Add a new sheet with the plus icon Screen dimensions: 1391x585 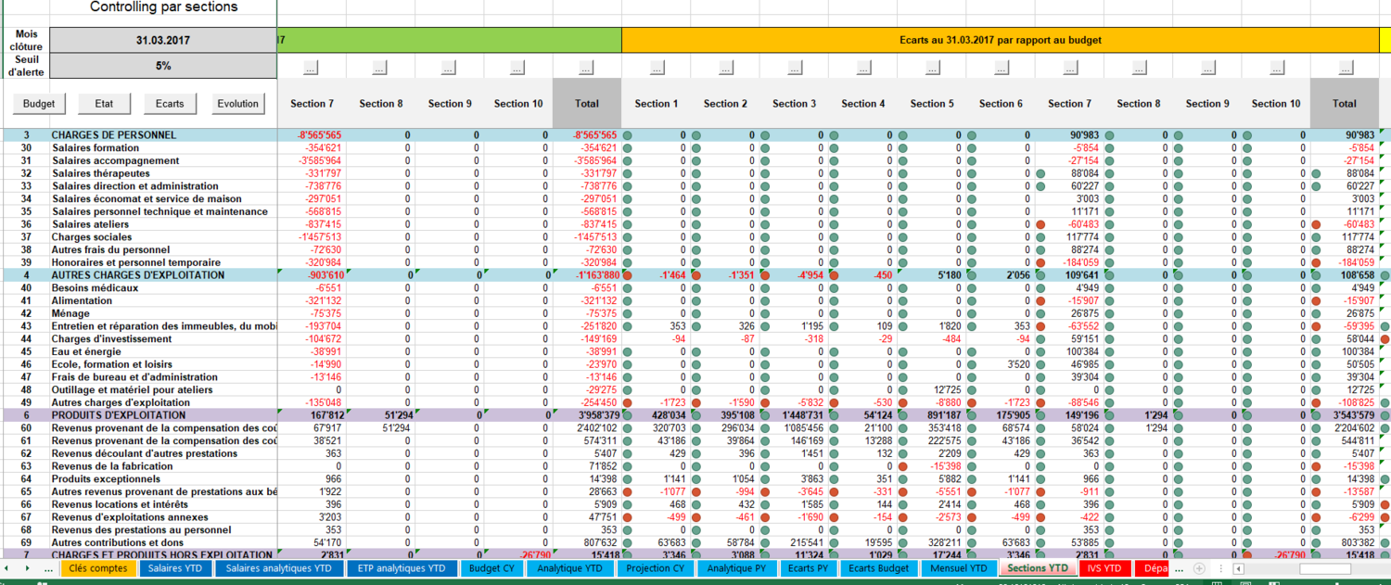[1199, 568]
